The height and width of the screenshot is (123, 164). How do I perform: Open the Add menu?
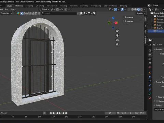click(6, 9)
